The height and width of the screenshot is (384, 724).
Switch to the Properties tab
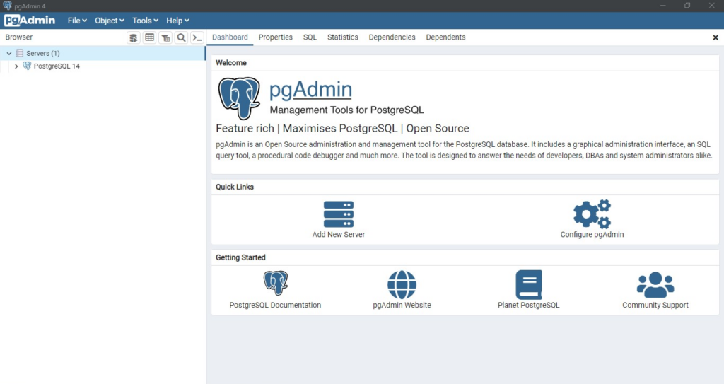276,37
